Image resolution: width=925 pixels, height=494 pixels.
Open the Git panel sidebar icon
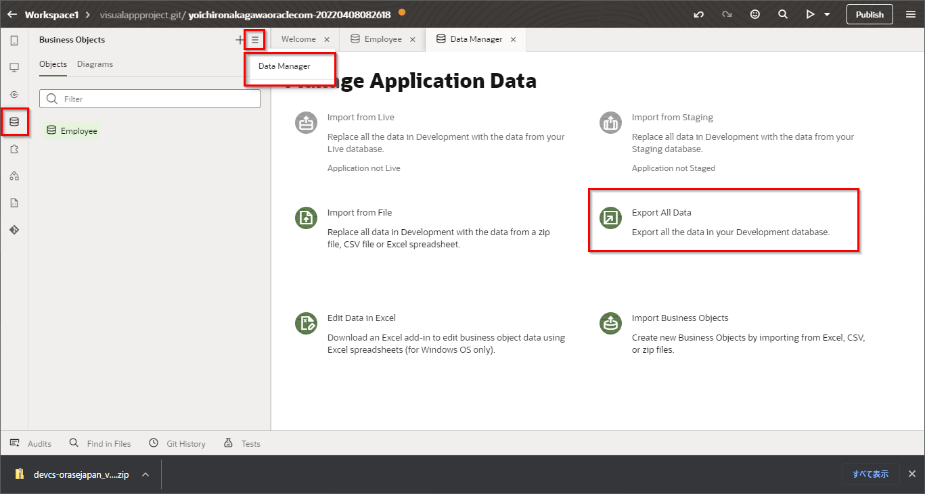coord(14,230)
